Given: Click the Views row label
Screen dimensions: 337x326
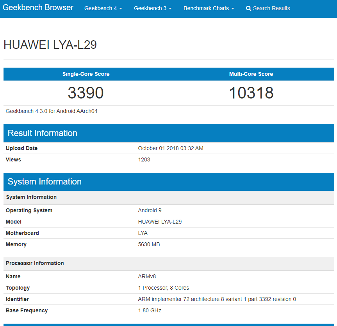Looking at the screenshot, I should 13,159.
